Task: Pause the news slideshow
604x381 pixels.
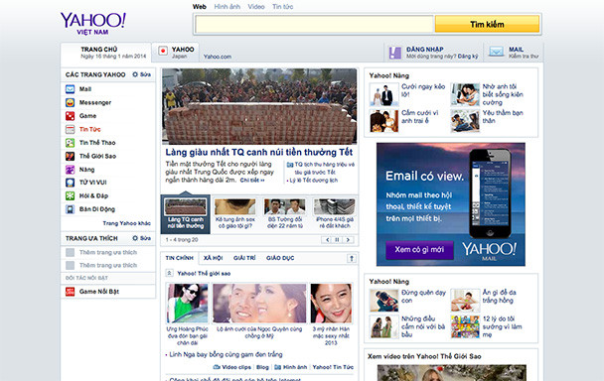Action: pyautogui.click(x=337, y=240)
